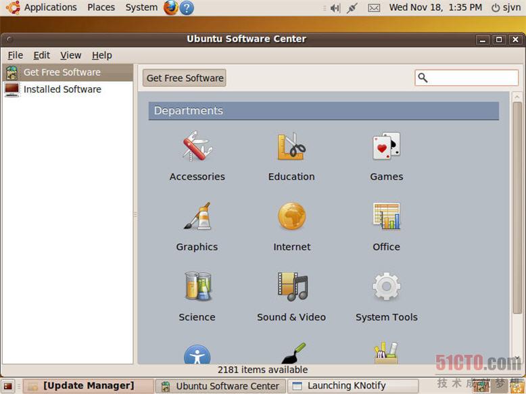Click inside the search input field
Screen dimensions: 526x394
pyautogui.click(x=467, y=78)
